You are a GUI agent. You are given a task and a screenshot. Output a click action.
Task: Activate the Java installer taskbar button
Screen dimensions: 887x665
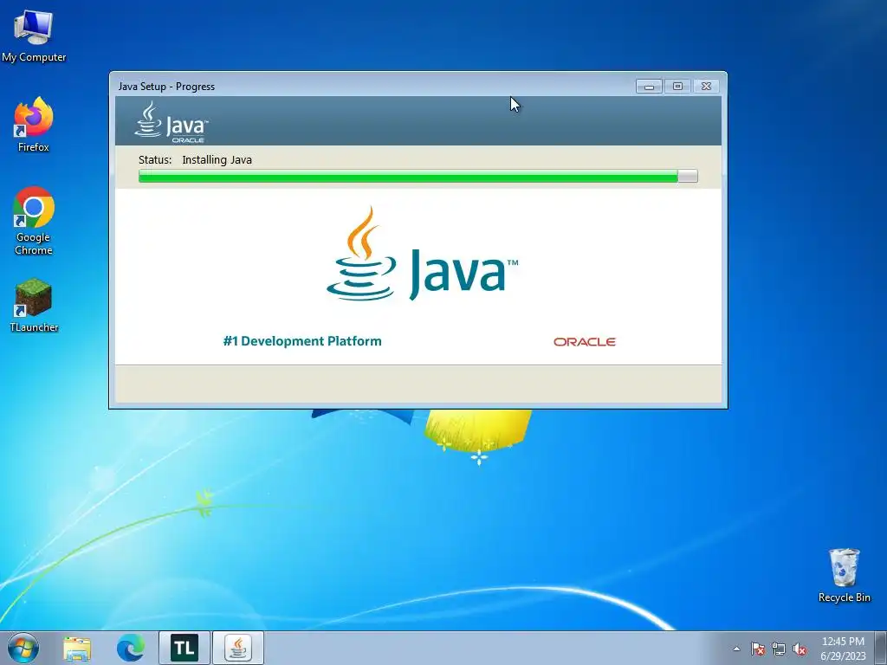click(x=238, y=648)
